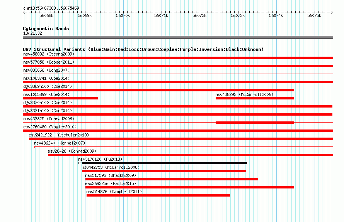Select the nsv438293 red bar
This screenshot has width=344, height=222.
pyautogui.click(x=255, y=98)
